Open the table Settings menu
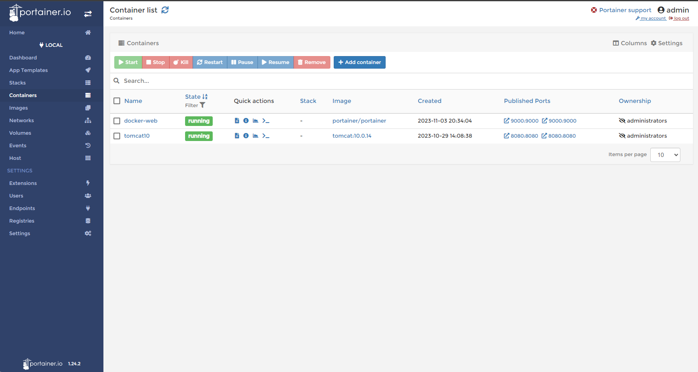This screenshot has height=372, width=698. pos(667,43)
